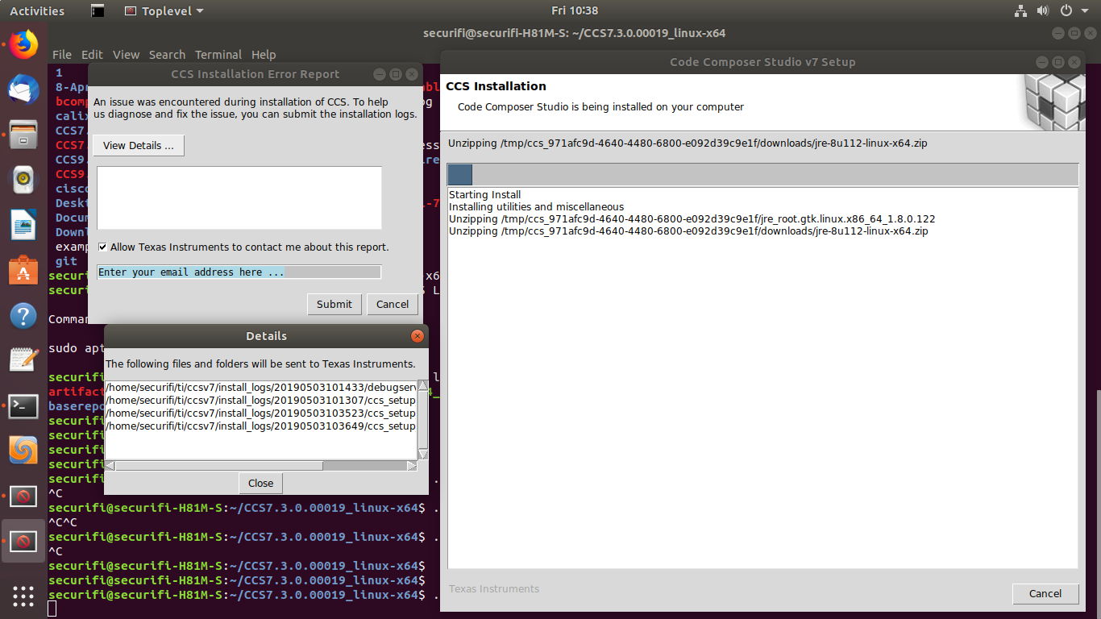Open the volume speaker tray icon
The image size is (1101, 619).
click(1042, 10)
